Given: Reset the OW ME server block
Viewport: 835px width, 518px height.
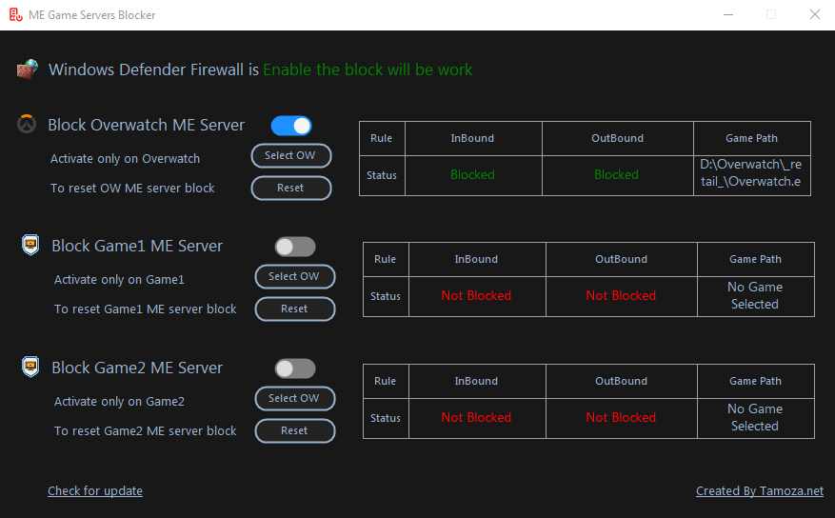Looking at the screenshot, I should [x=291, y=189].
